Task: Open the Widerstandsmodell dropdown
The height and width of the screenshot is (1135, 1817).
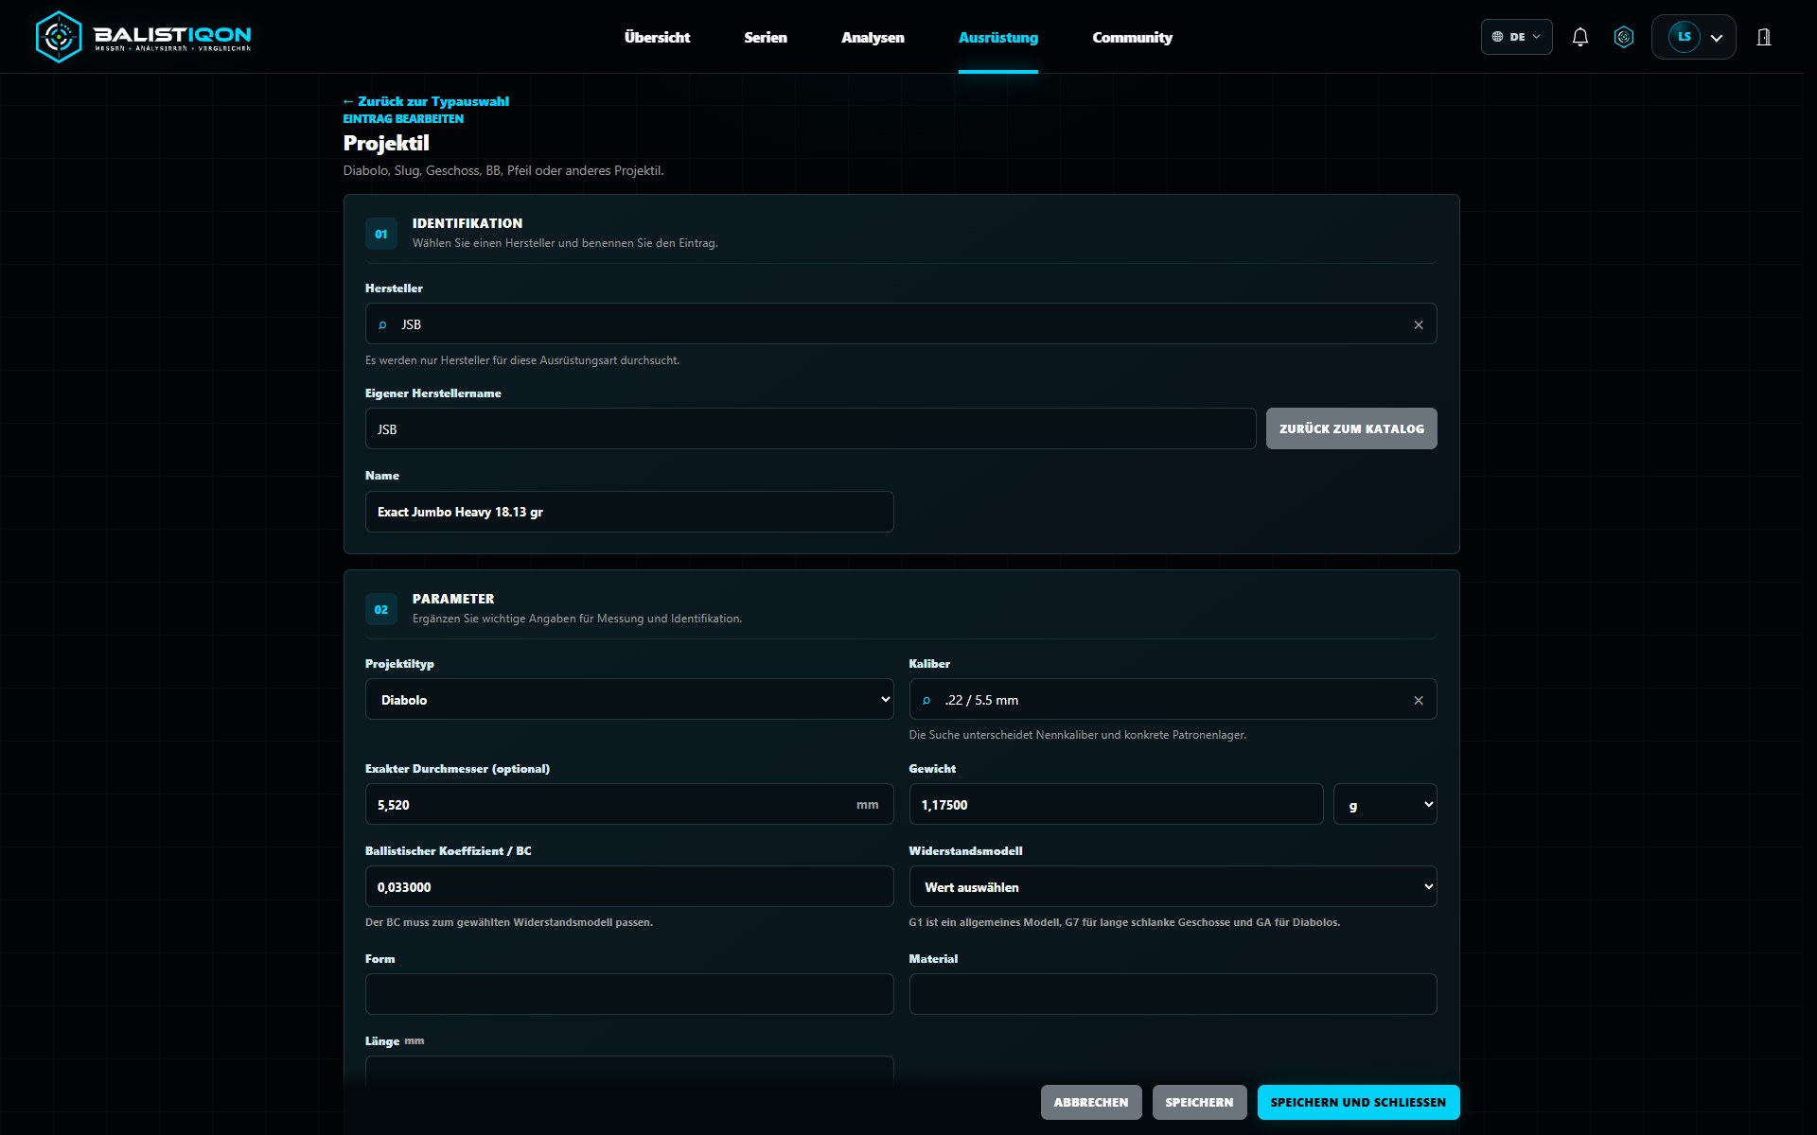Action: click(1173, 886)
